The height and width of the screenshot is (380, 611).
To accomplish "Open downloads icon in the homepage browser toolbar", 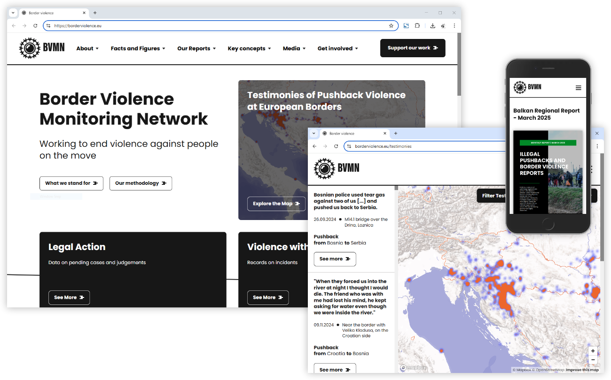I will coord(432,26).
